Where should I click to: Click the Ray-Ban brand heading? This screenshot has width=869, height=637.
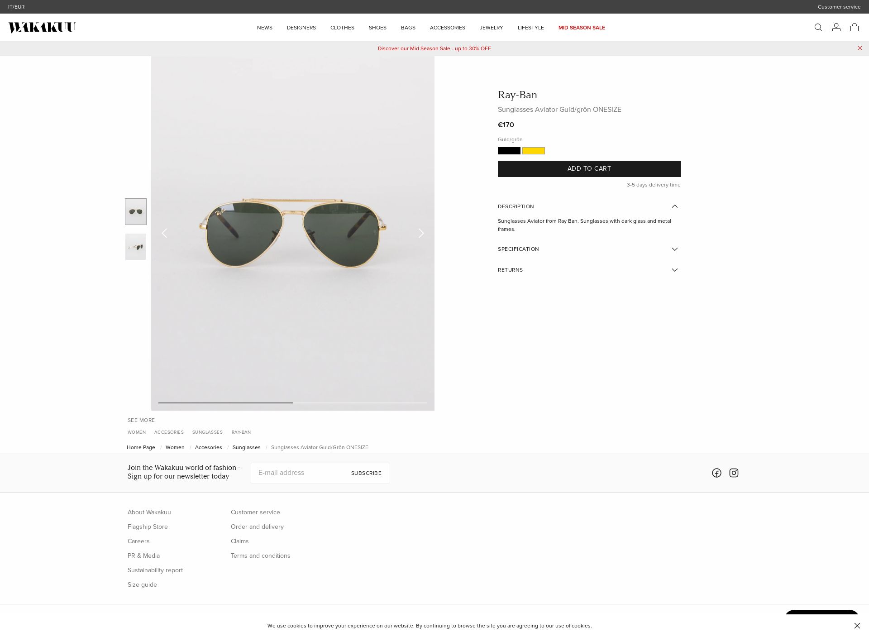(517, 95)
